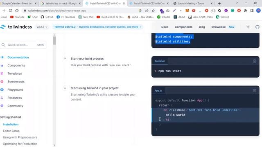
Task: Open the Profolio bookmark
Action: tap(223, 17)
